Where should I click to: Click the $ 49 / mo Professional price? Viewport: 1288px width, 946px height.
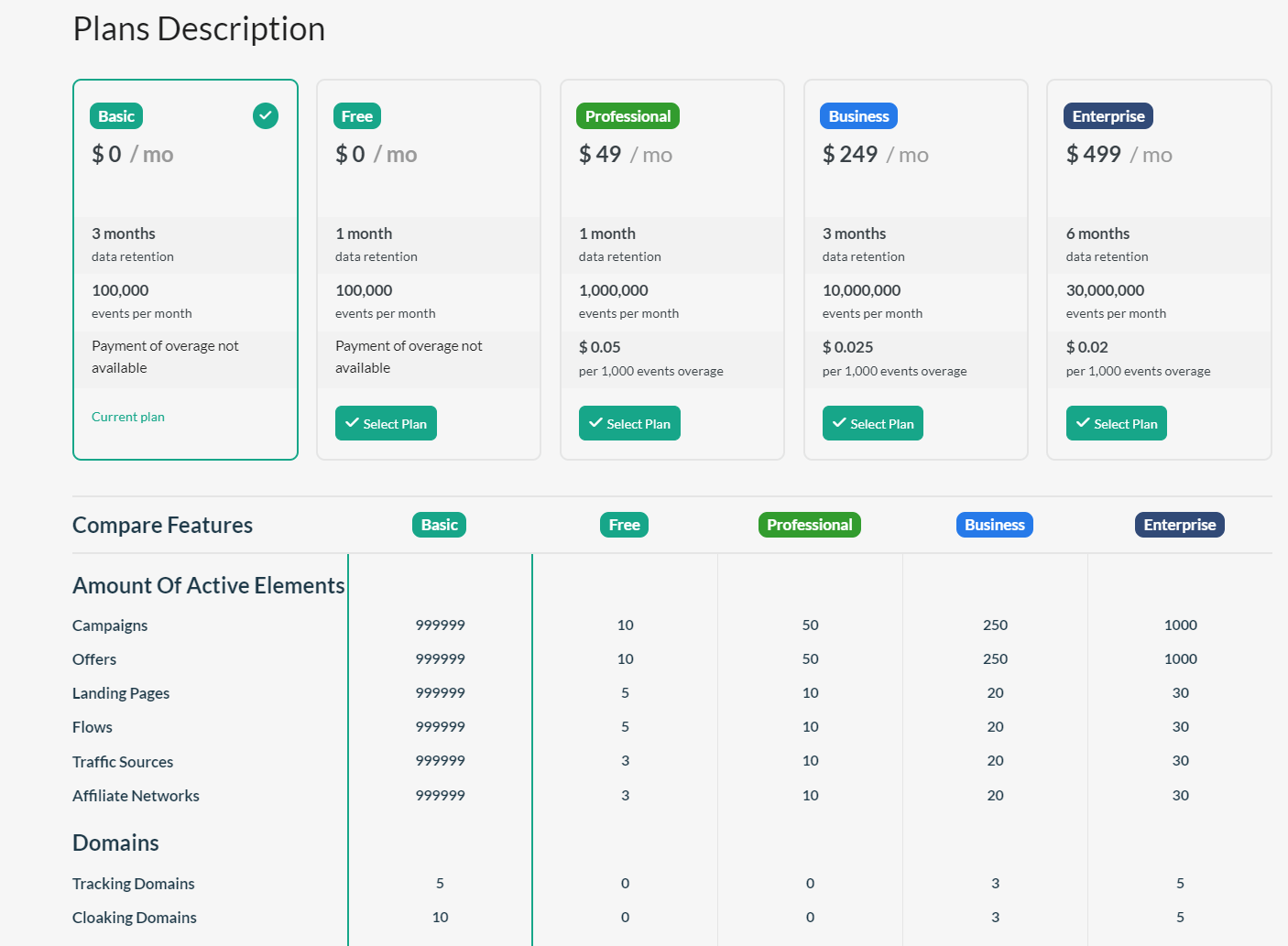pos(626,155)
